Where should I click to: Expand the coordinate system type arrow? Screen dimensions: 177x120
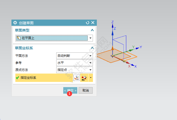tap(91, 78)
